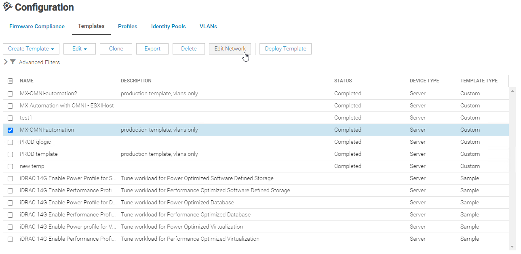The width and height of the screenshot is (521, 254).
Task: Check the PROD-qlogic template checkbox
Action: (x=11, y=142)
